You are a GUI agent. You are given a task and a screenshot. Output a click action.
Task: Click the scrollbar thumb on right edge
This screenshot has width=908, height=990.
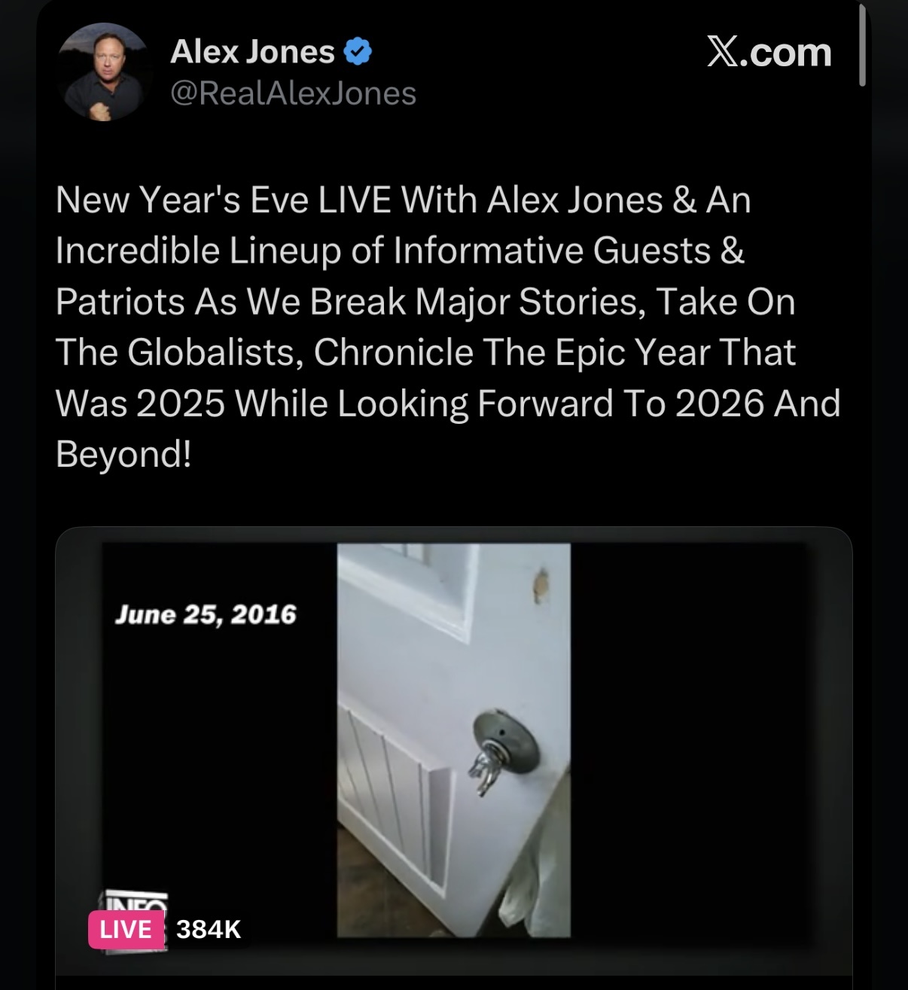pos(862,45)
